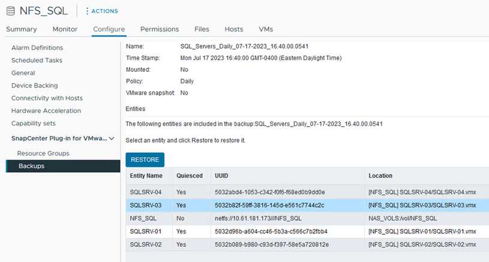Select Connectivity with Hosts

tap(47, 98)
